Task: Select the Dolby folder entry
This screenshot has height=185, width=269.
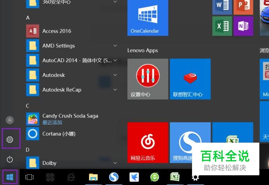Action: click(x=72, y=163)
